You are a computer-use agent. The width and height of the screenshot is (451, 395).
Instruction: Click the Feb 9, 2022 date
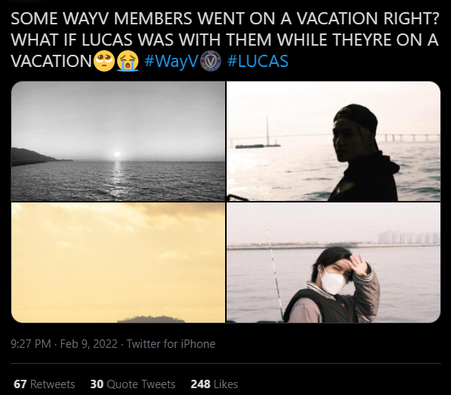[x=88, y=344]
